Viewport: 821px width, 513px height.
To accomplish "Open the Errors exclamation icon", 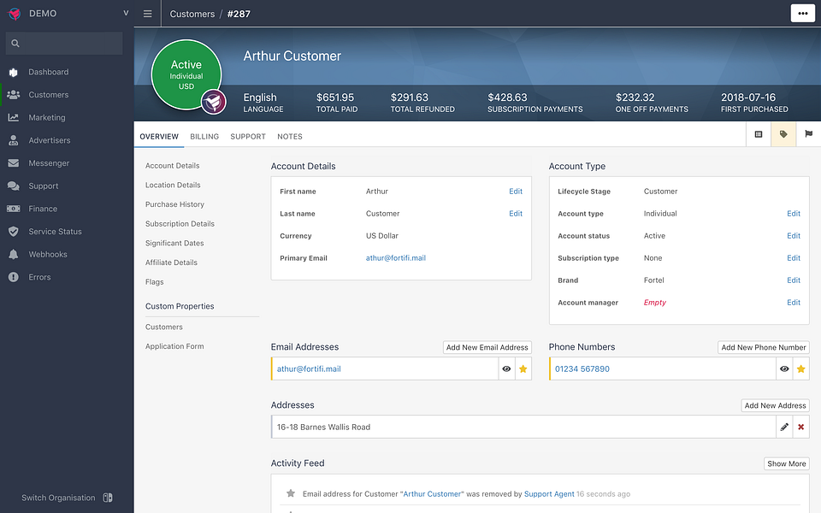I will tap(14, 277).
